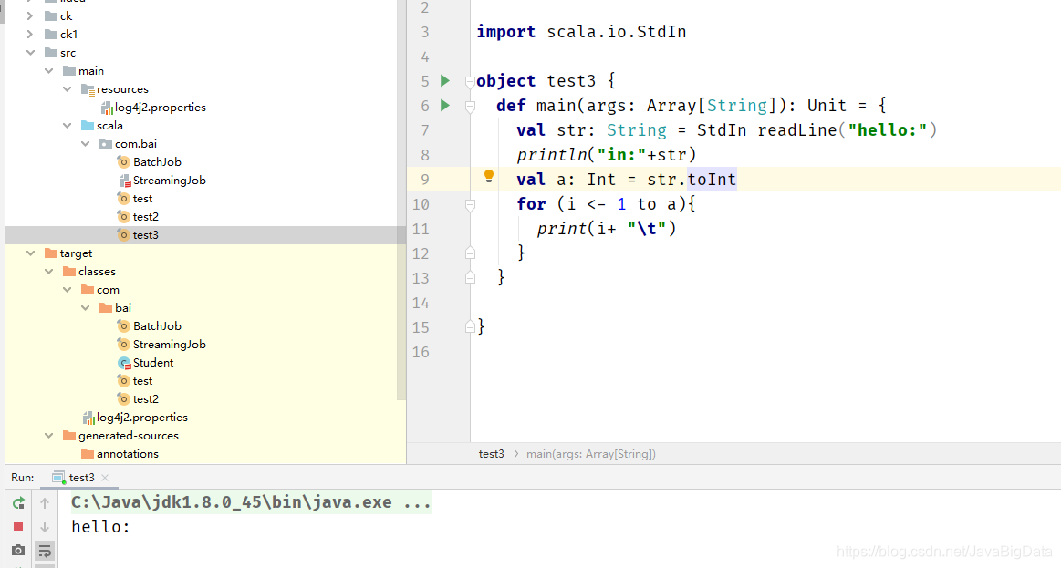
Task: Collapse the target folder
Action: tap(30, 253)
